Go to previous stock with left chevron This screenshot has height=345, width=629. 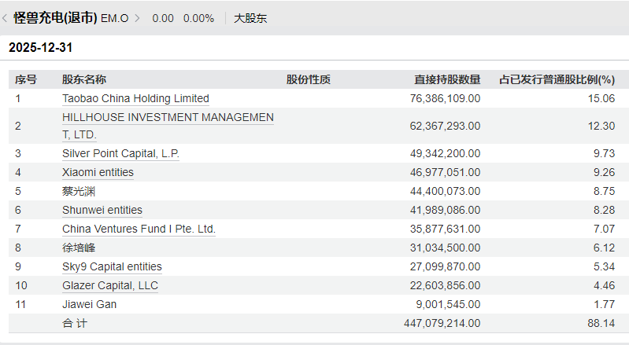5,18
